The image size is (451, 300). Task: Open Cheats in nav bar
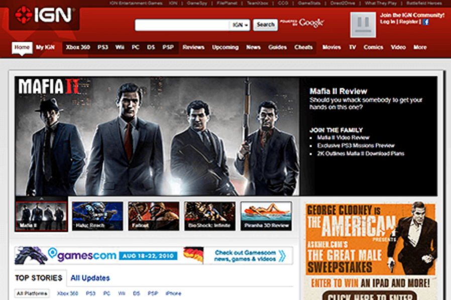[x=303, y=47]
